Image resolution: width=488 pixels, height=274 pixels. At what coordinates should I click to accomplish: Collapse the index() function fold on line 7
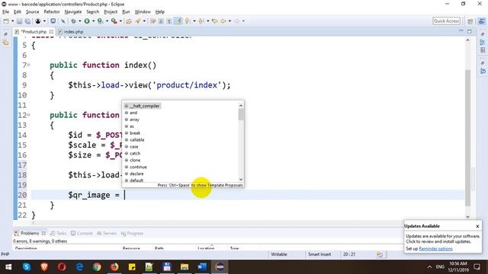tap(29, 65)
